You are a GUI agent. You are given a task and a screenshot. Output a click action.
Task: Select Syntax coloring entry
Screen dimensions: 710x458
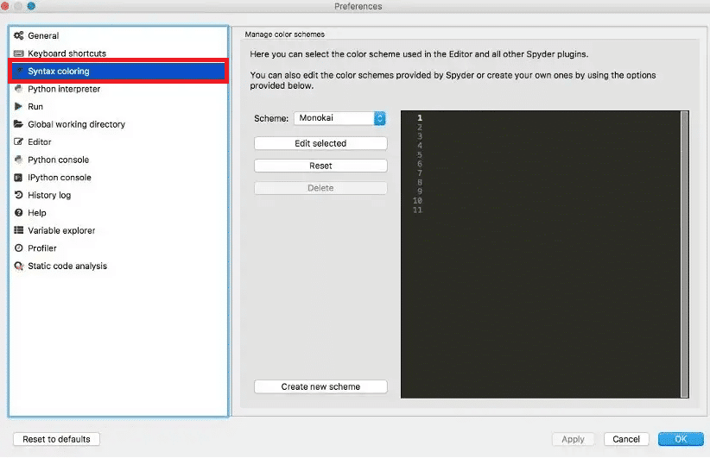pyautogui.click(x=118, y=71)
